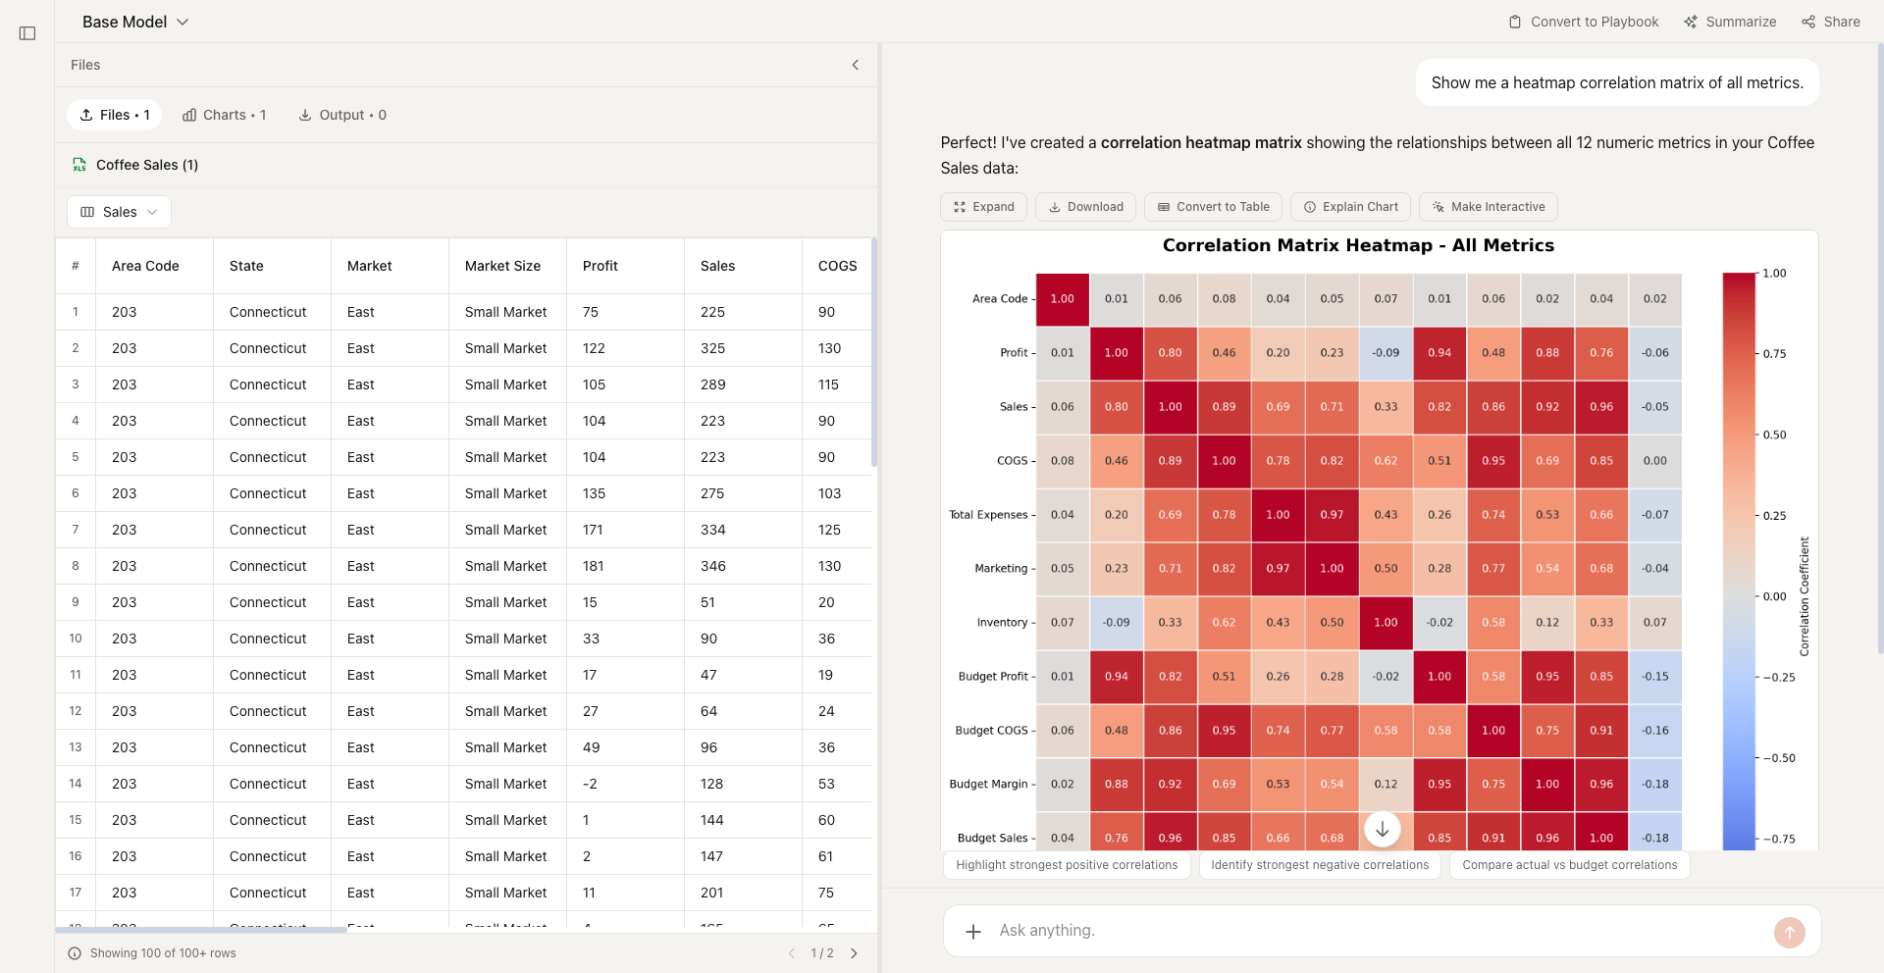
Task: Click Compare actual vs budget correlations
Action: click(x=1569, y=865)
